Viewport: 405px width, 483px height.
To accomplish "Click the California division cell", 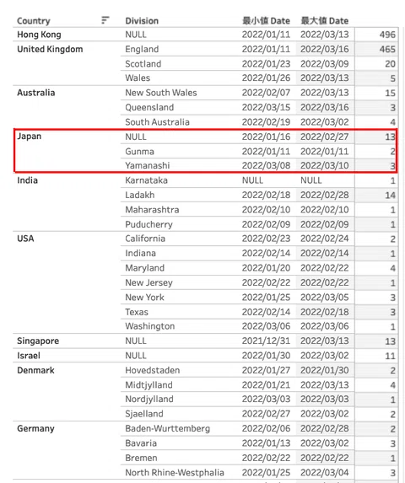I will (145, 239).
